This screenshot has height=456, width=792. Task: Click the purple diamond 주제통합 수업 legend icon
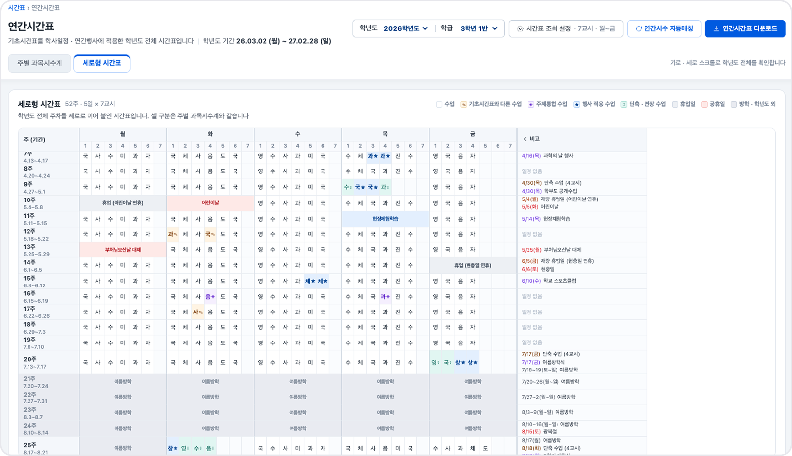(530, 104)
